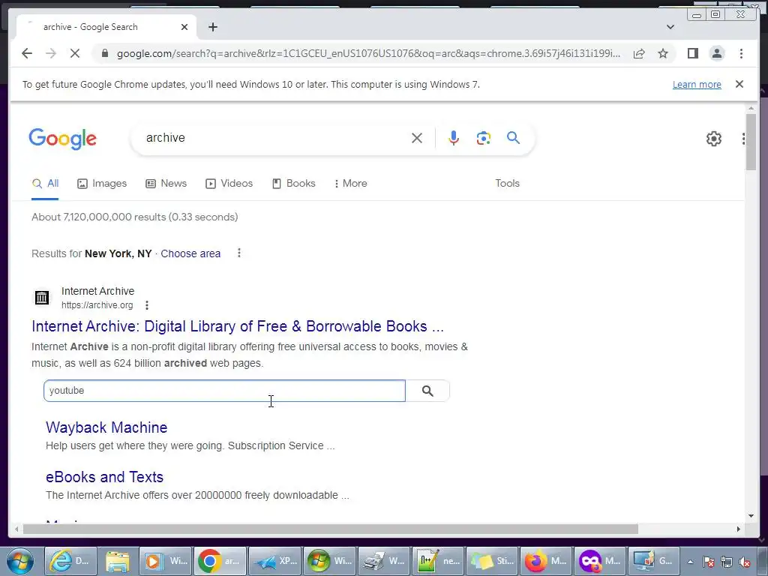Switch to Notepad++ in taskbar
768x576 pixels.
438,561
